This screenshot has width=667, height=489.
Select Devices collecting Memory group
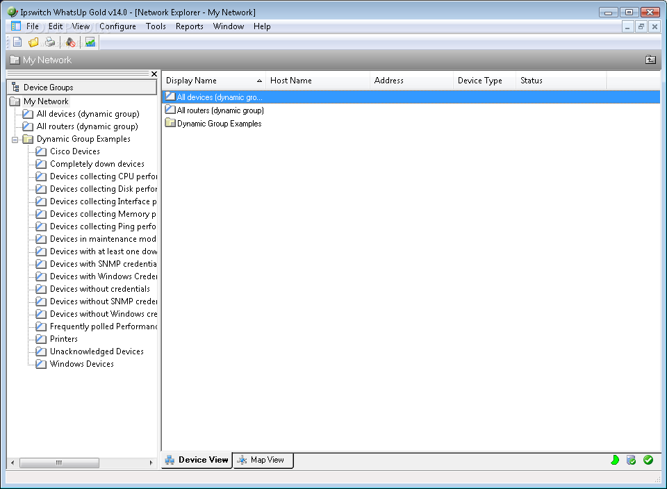[104, 214]
